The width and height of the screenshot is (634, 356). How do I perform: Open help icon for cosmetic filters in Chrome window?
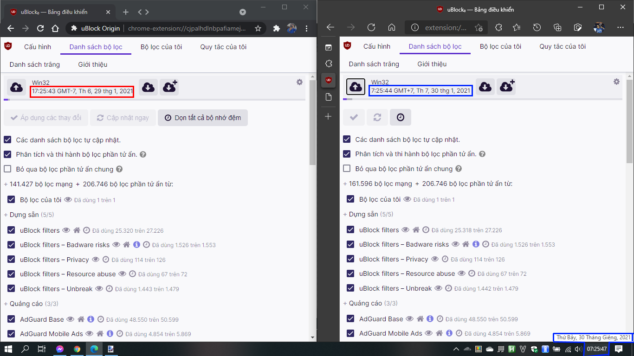pyautogui.click(x=143, y=154)
